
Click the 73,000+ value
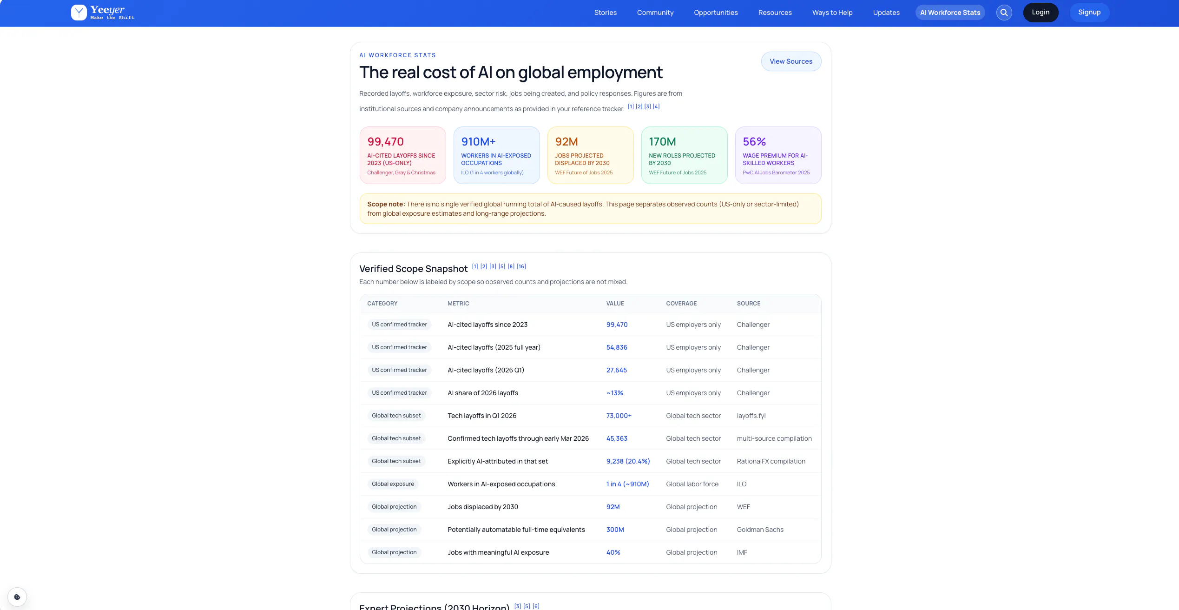(x=619, y=416)
